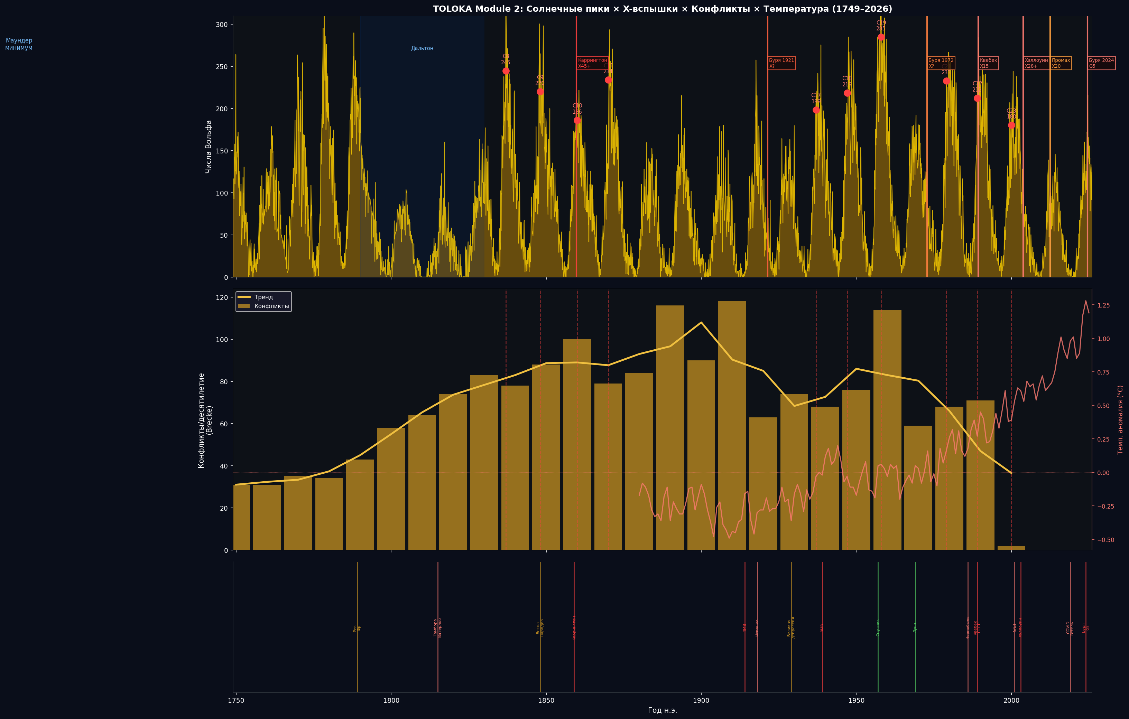Select the C22 peak marker
This screenshot has width=1129, height=719.
[x=977, y=98]
